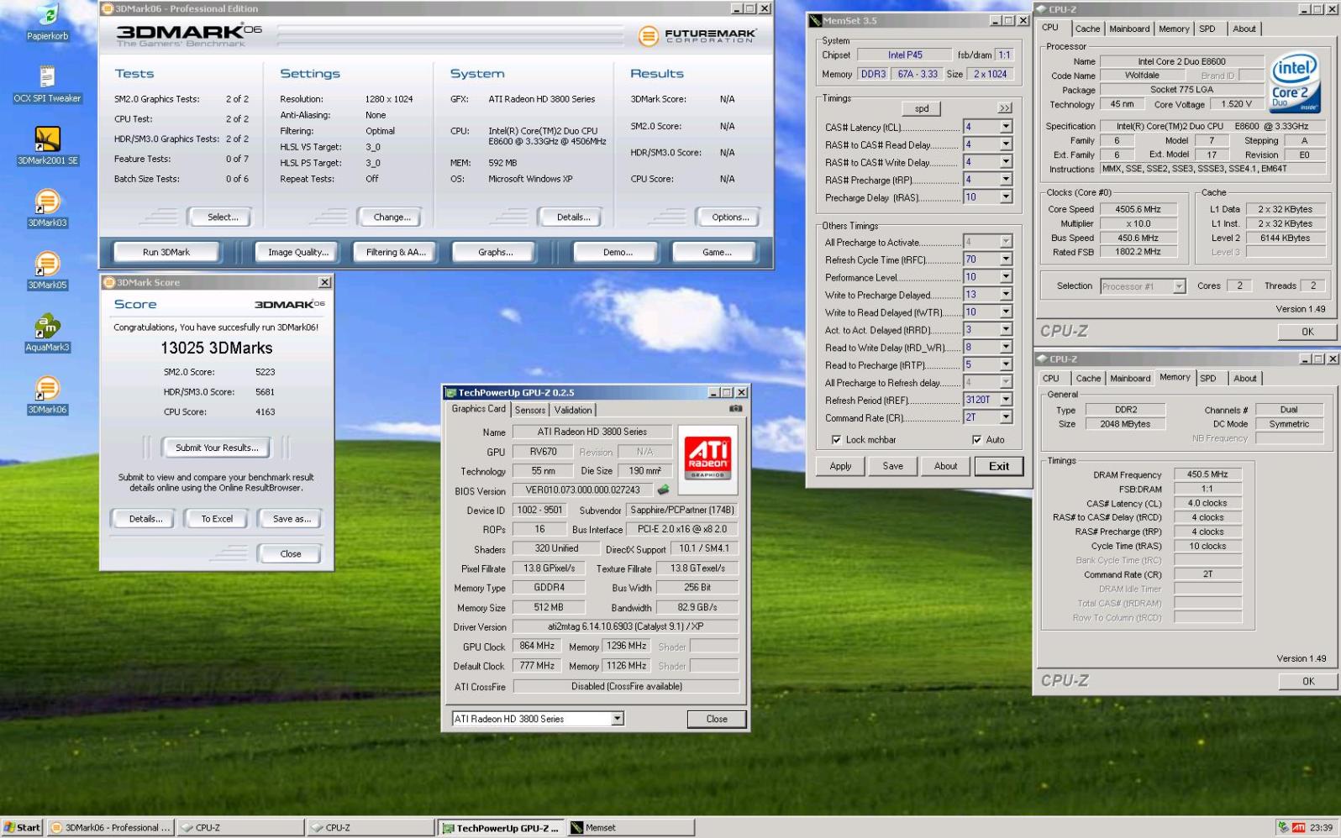Launch the 3DMark05 desktop shortcut
The image size is (1341, 838).
(x=47, y=270)
